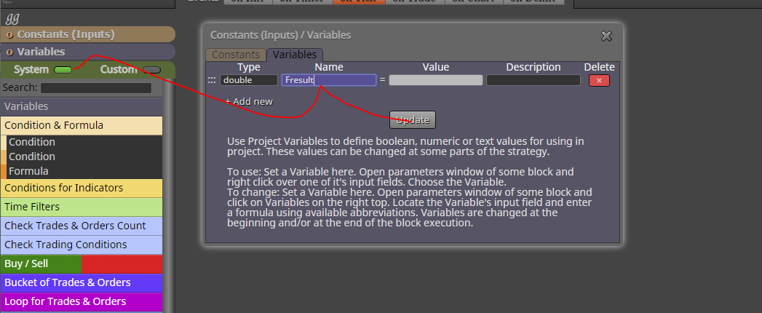762x313 pixels.
Task: Delete the Fresult variable row
Action: [x=599, y=81]
